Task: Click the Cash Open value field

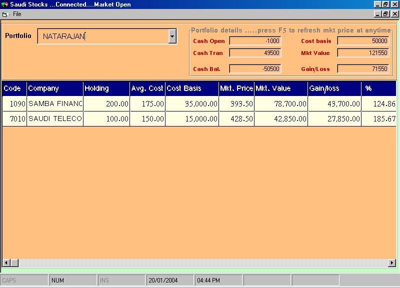Action: coord(255,41)
